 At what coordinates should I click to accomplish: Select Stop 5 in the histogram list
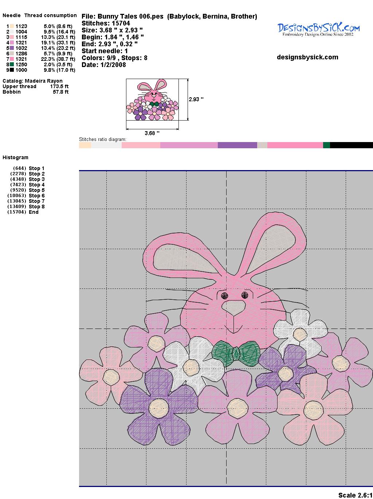[36, 190]
